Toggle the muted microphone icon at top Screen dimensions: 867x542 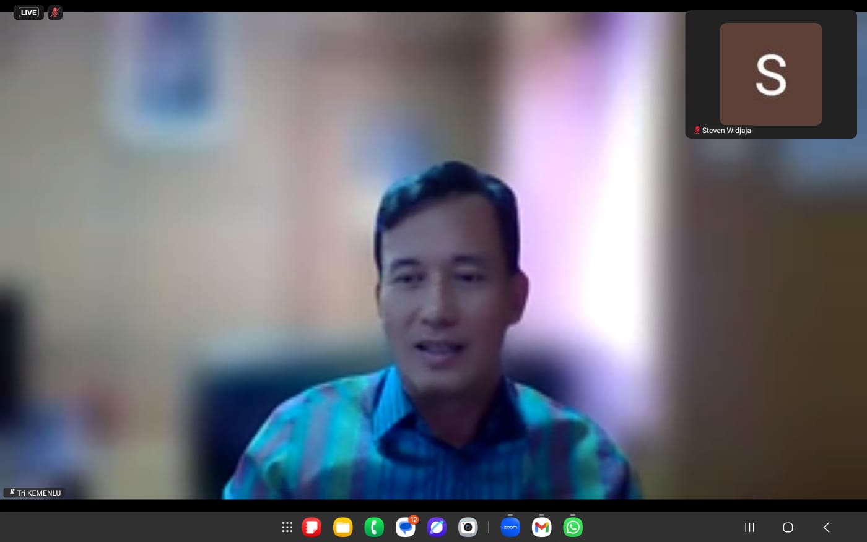[x=55, y=12]
